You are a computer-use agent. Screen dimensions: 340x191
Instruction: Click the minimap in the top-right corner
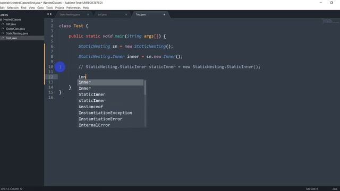tap(330, 21)
